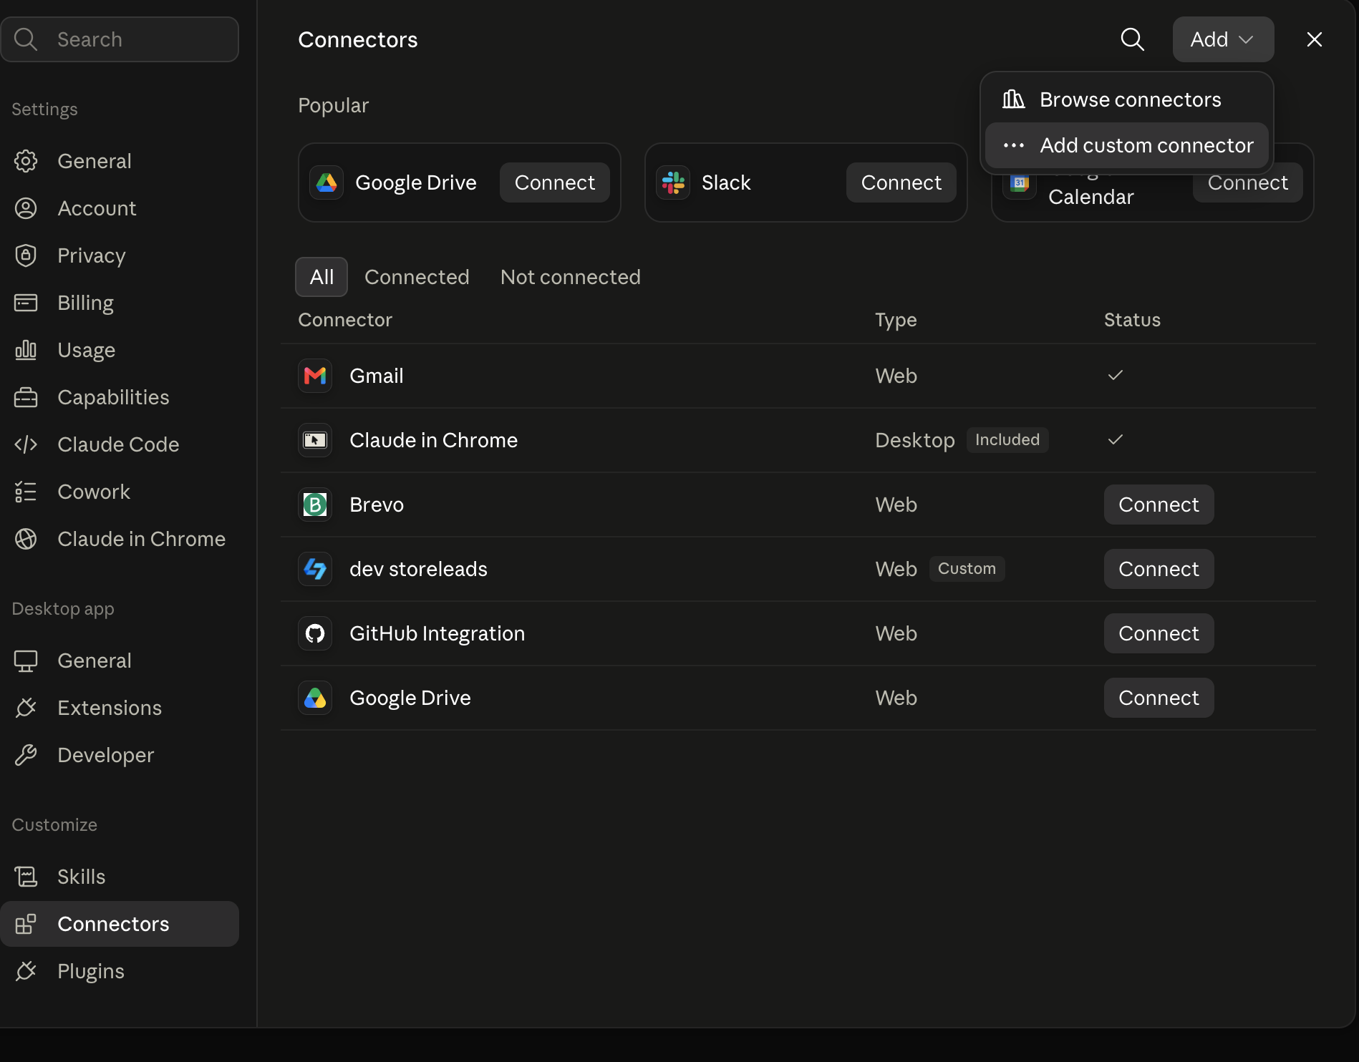Screen dimensions: 1359x1062
Task: Click the Gmail connected checkmark
Action: point(1116,375)
